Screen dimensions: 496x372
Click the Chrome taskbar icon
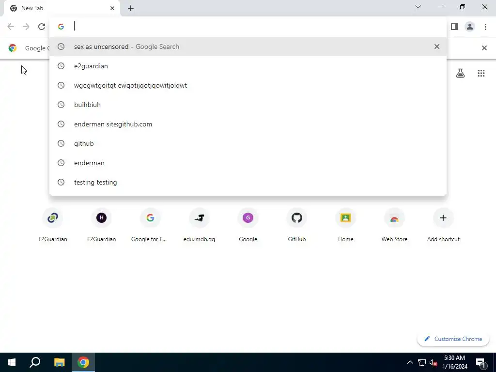pos(83,362)
